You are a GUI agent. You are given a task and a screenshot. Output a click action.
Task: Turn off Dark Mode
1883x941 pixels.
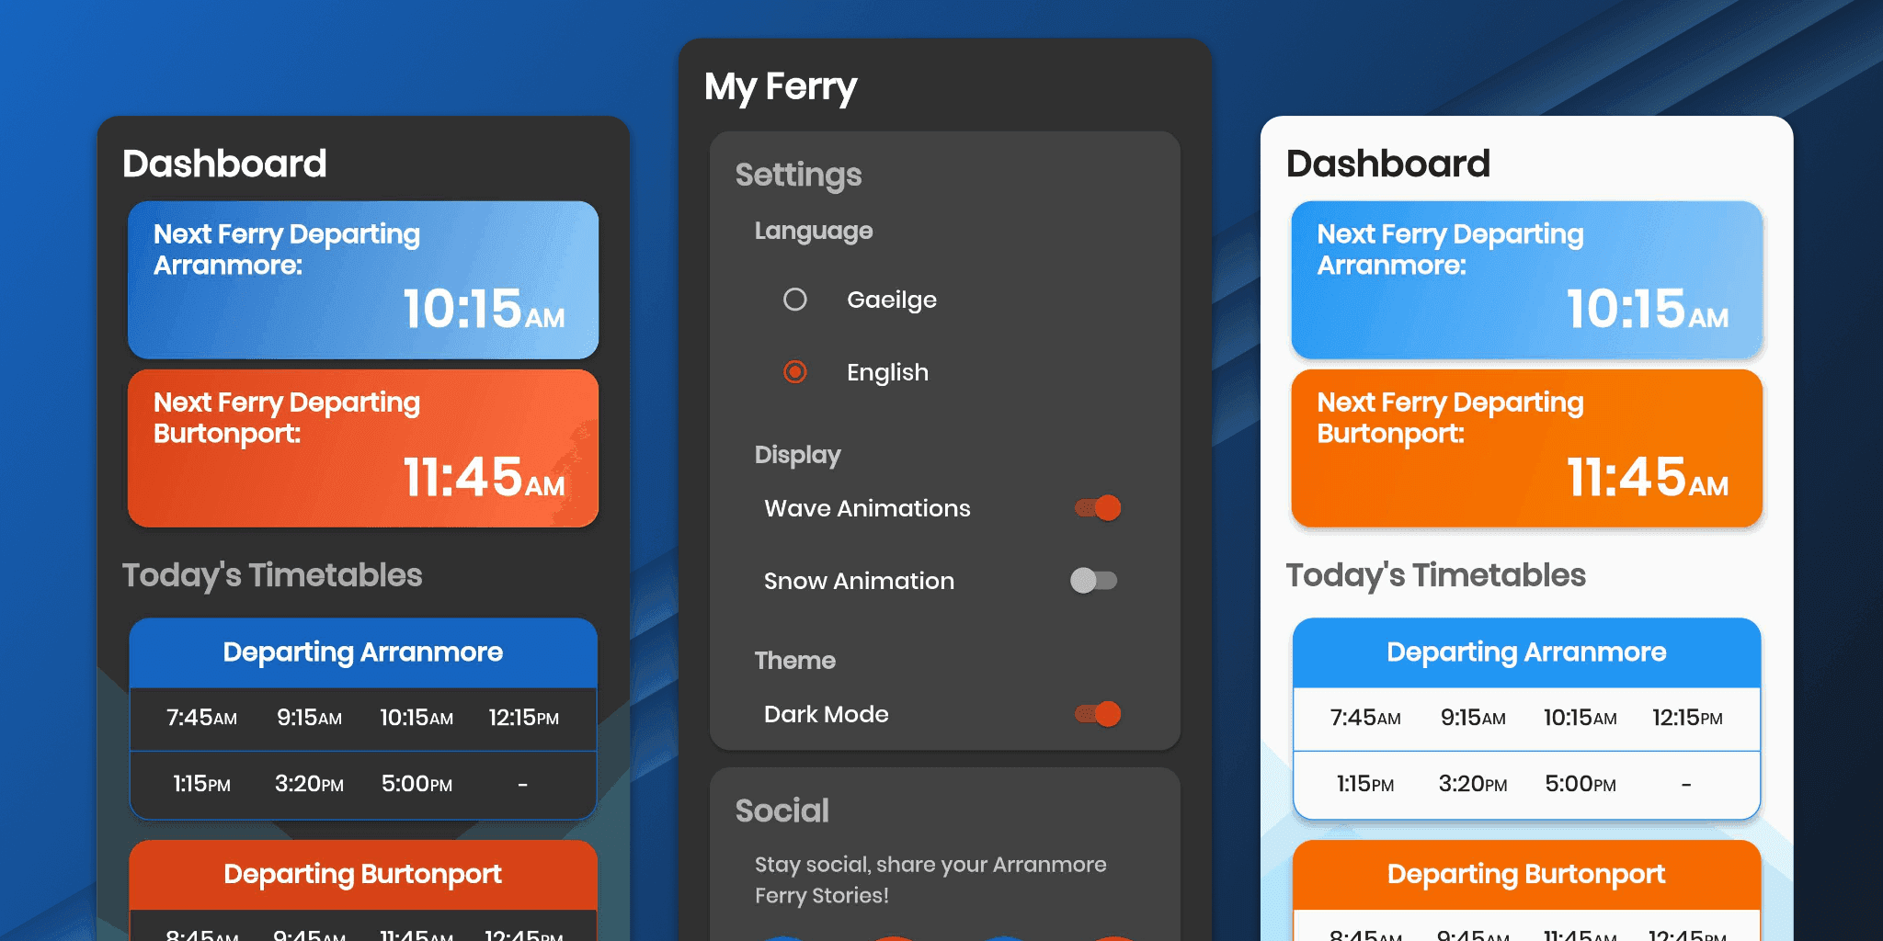click(1098, 714)
